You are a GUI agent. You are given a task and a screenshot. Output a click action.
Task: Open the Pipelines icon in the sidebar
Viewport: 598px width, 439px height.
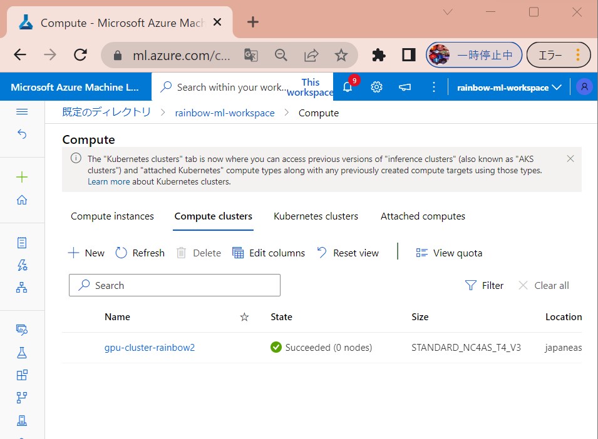point(22,398)
